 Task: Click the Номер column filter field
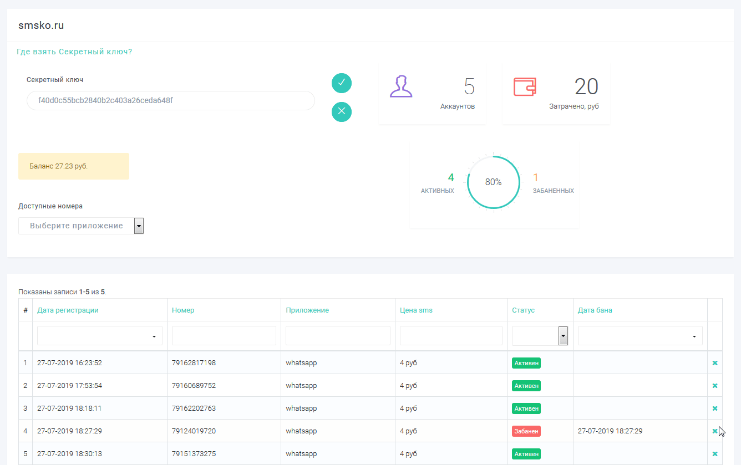point(224,336)
